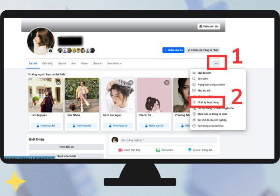Click the small avatar beside the post box
This screenshot has height=196, width=280.
(x=115, y=140)
